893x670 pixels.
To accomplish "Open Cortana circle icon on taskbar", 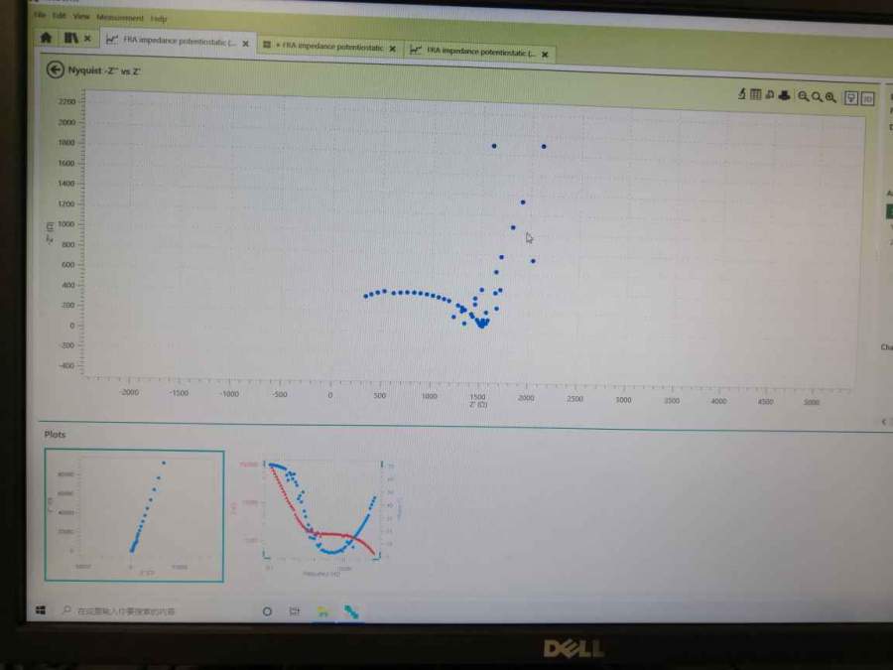I will (x=267, y=611).
